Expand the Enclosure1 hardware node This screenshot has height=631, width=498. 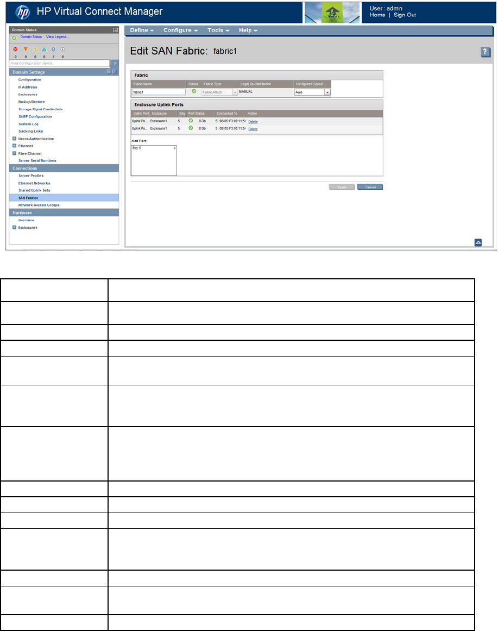15,227
